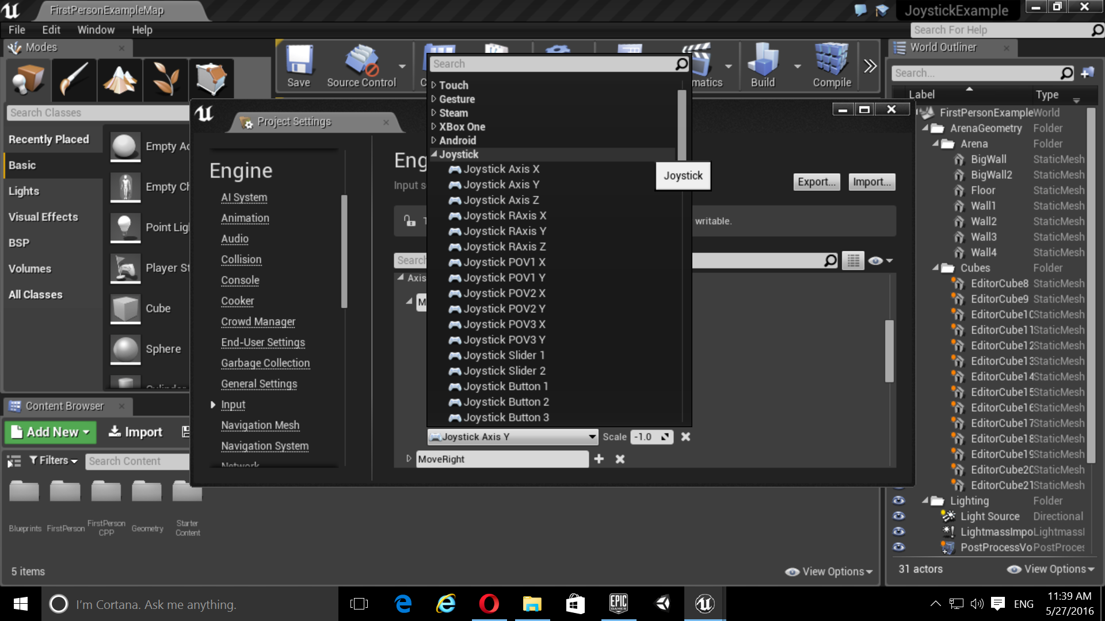This screenshot has width=1105, height=621.
Task: Open Add New dropdown in Content Browser
Action: point(51,432)
